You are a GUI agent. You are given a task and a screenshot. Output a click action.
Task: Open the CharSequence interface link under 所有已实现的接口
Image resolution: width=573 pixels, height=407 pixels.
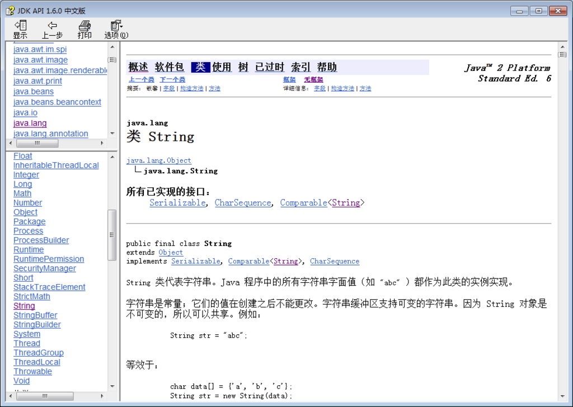[243, 202]
